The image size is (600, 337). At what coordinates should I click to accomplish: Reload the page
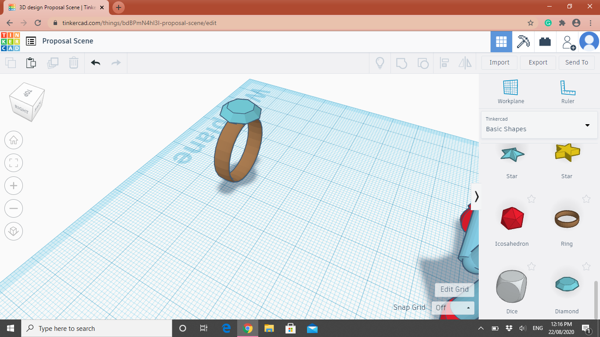coord(38,23)
